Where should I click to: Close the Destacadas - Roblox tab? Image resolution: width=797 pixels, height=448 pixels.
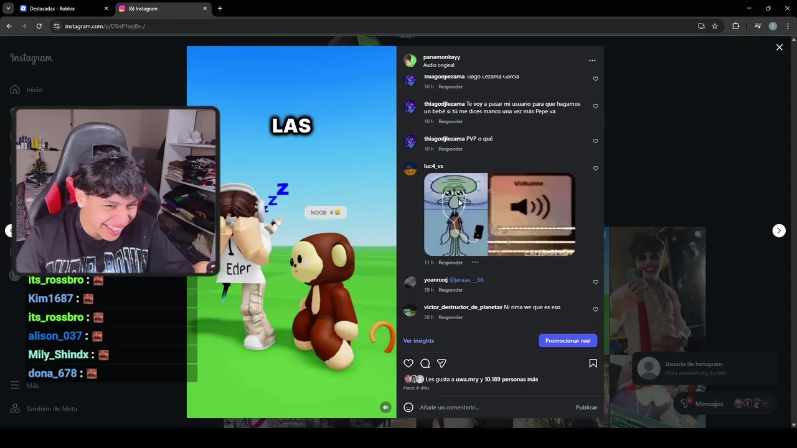tap(106, 9)
